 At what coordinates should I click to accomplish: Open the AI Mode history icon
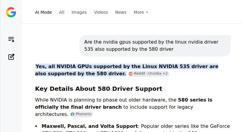pyautogui.click(x=11, y=39)
